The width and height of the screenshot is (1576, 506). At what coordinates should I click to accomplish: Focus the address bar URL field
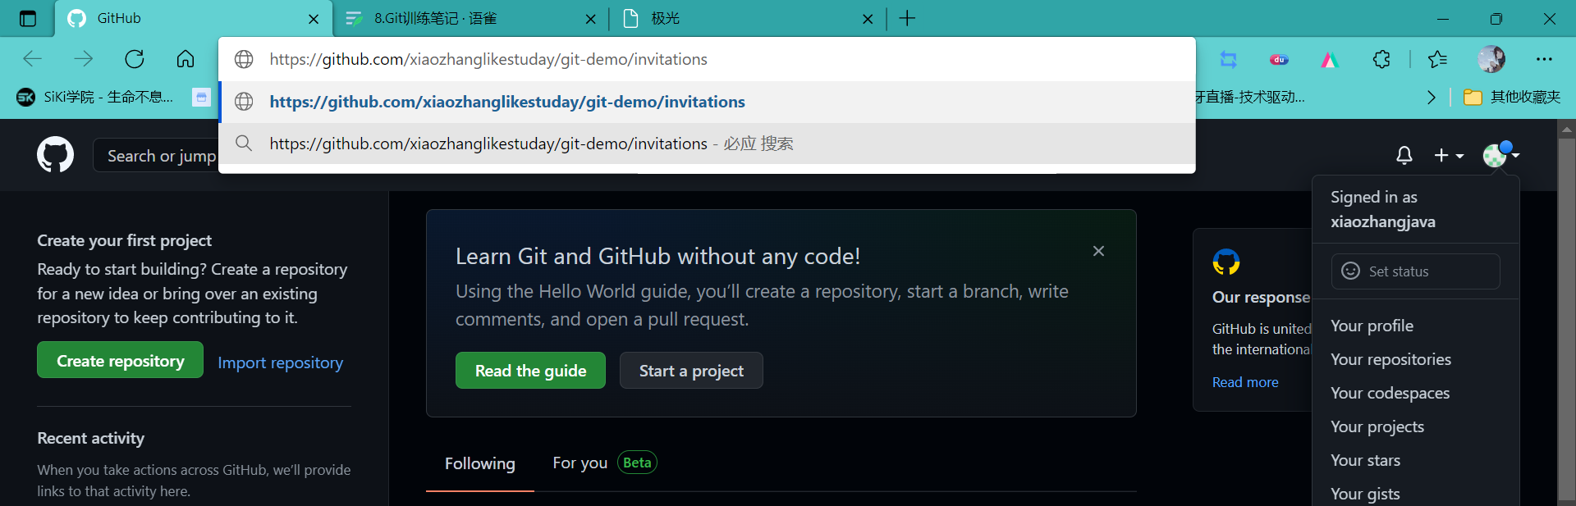(707, 59)
